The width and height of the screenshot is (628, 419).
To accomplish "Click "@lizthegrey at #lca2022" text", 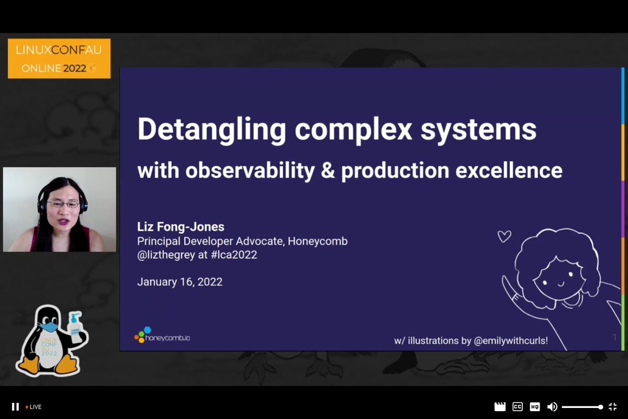I will pyautogui.click(x=197, y=255).
